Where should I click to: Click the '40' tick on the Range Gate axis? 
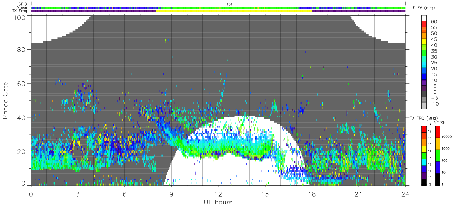(22, 117)
